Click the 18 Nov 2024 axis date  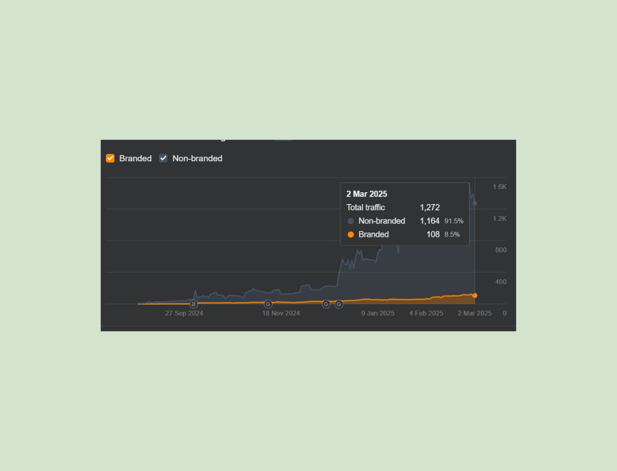click(281, 313)
